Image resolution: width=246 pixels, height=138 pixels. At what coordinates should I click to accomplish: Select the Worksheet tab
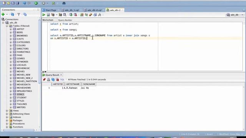[x=48, y=20]
